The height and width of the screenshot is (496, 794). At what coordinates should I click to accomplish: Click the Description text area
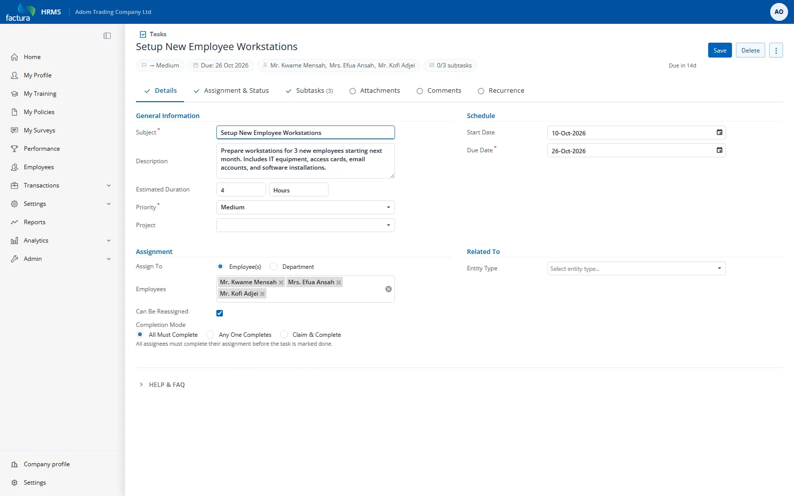(305, 161)
